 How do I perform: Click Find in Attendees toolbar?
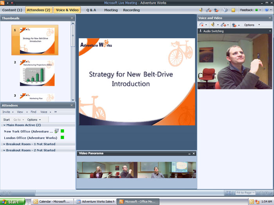tap(33, 112)
